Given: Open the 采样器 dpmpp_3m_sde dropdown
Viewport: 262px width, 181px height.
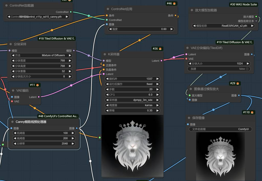Looking at the screenshot, I should 132,100.
